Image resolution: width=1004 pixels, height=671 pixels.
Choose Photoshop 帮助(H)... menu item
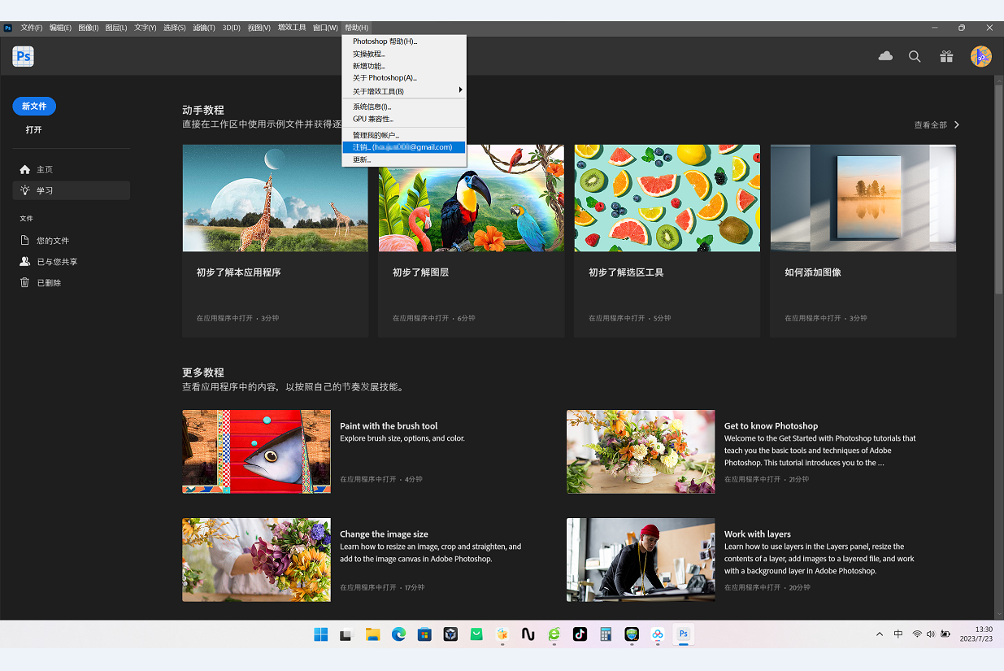pyautogui.click(x=404, y=41)
